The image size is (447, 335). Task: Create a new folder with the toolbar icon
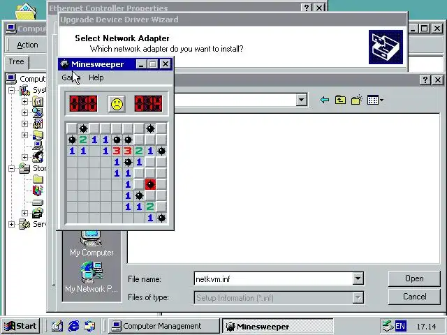click(x=356, y=100)
